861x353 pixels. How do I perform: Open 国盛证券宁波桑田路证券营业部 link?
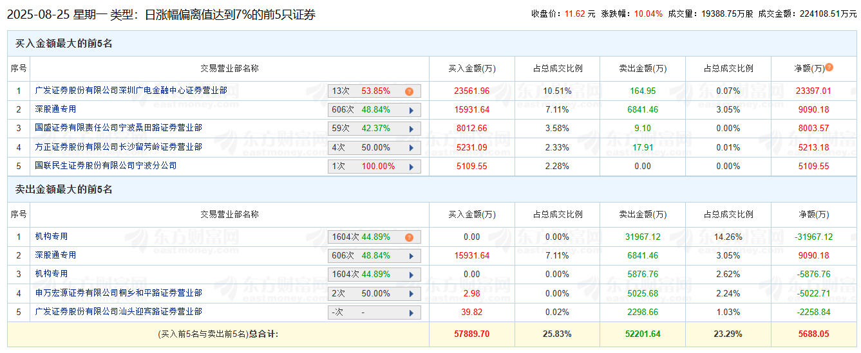tap(118, 128)
